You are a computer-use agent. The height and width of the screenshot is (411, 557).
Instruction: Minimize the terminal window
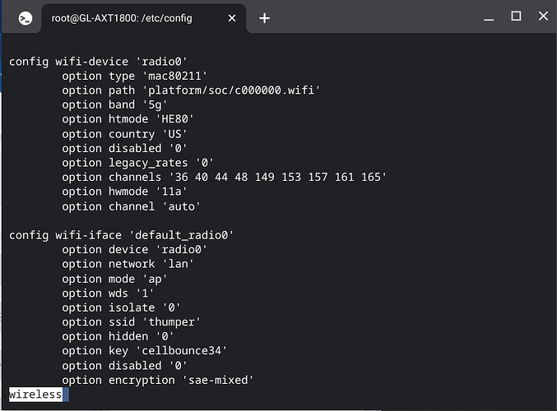pyautogui.click(x=489, y=16)
